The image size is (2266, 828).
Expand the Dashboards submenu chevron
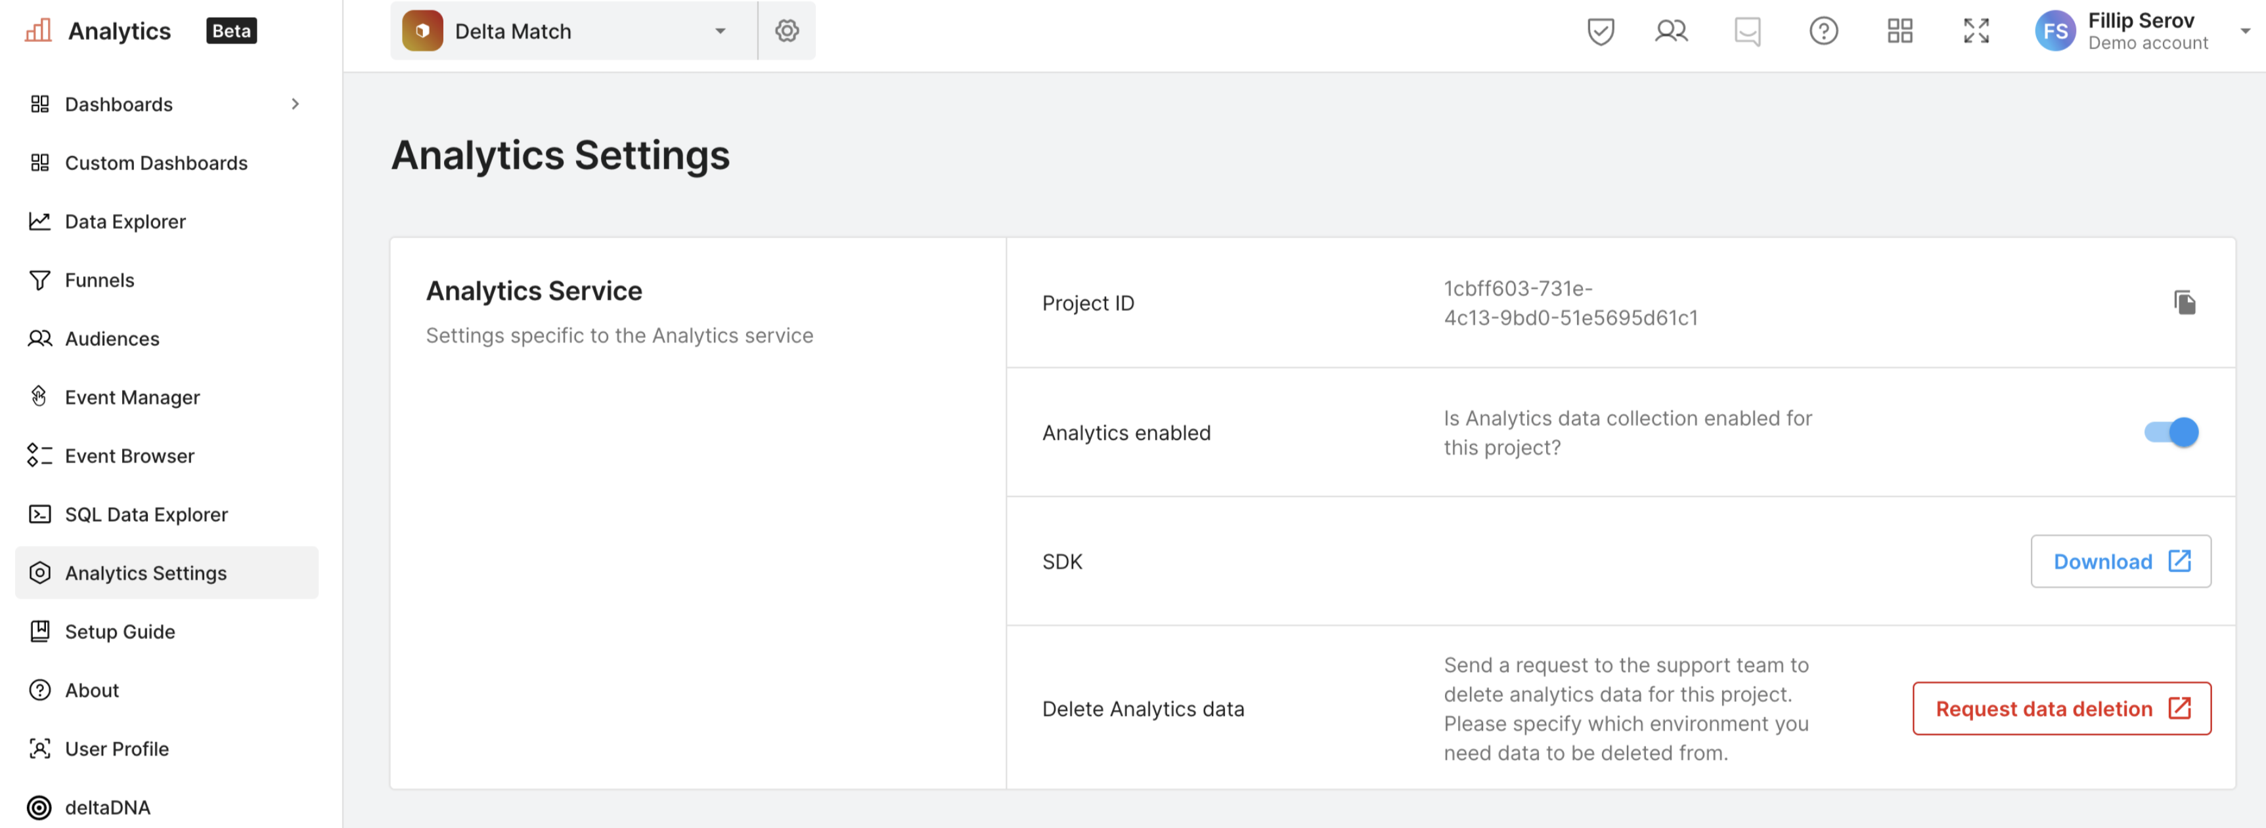point(296,104)
